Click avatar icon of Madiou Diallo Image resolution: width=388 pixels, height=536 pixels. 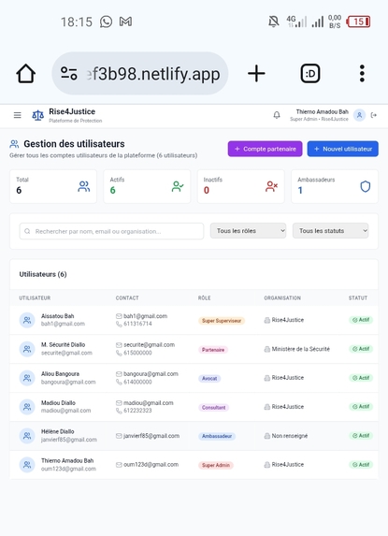27,407
